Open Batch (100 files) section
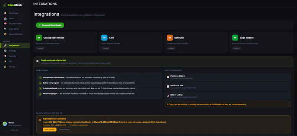The width and height of the screenshot is (297, 136). (15, 34)
